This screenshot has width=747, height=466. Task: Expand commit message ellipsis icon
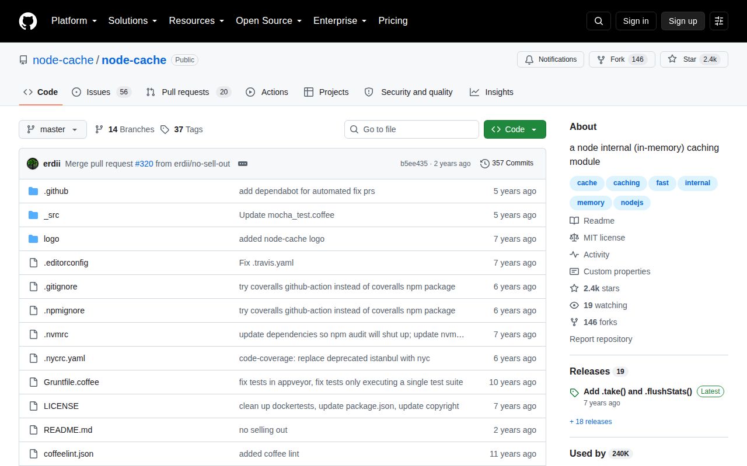[243, 164]
